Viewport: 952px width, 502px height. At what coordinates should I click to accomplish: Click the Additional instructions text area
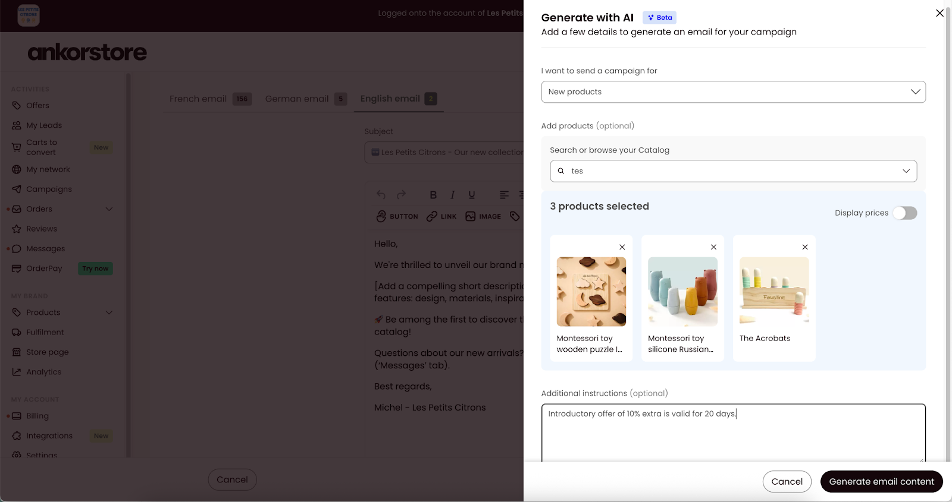733,433
